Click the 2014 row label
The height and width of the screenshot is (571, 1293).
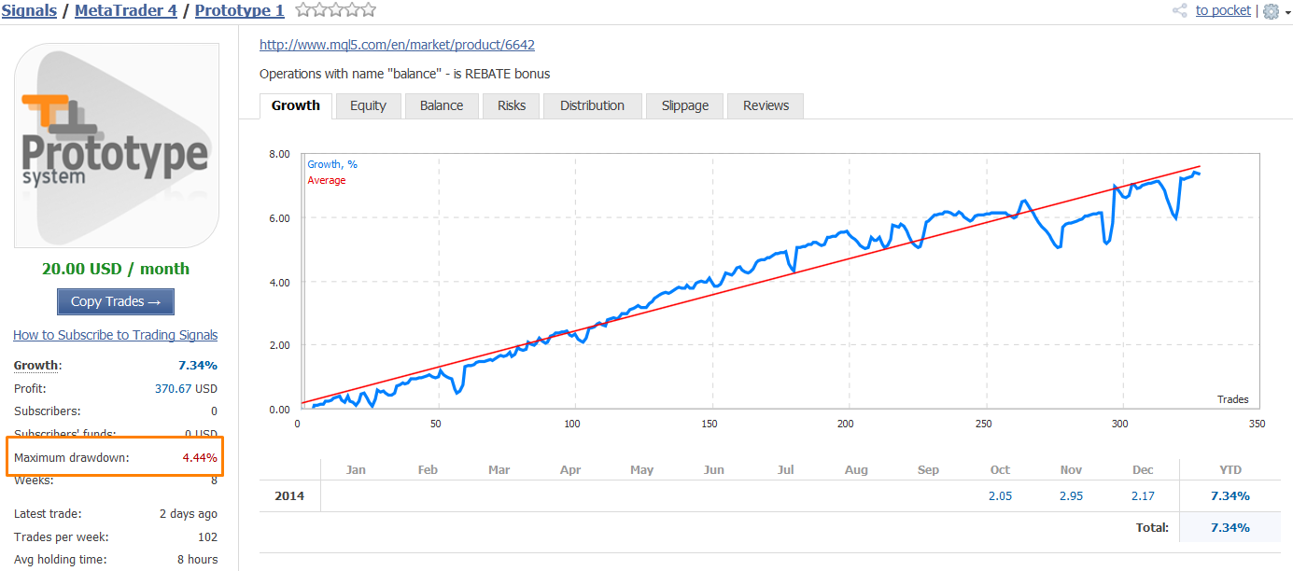point(289,495)
